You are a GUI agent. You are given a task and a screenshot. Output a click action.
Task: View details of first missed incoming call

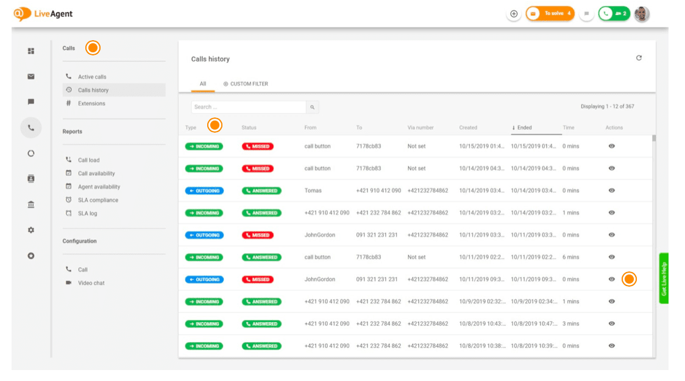612,146
